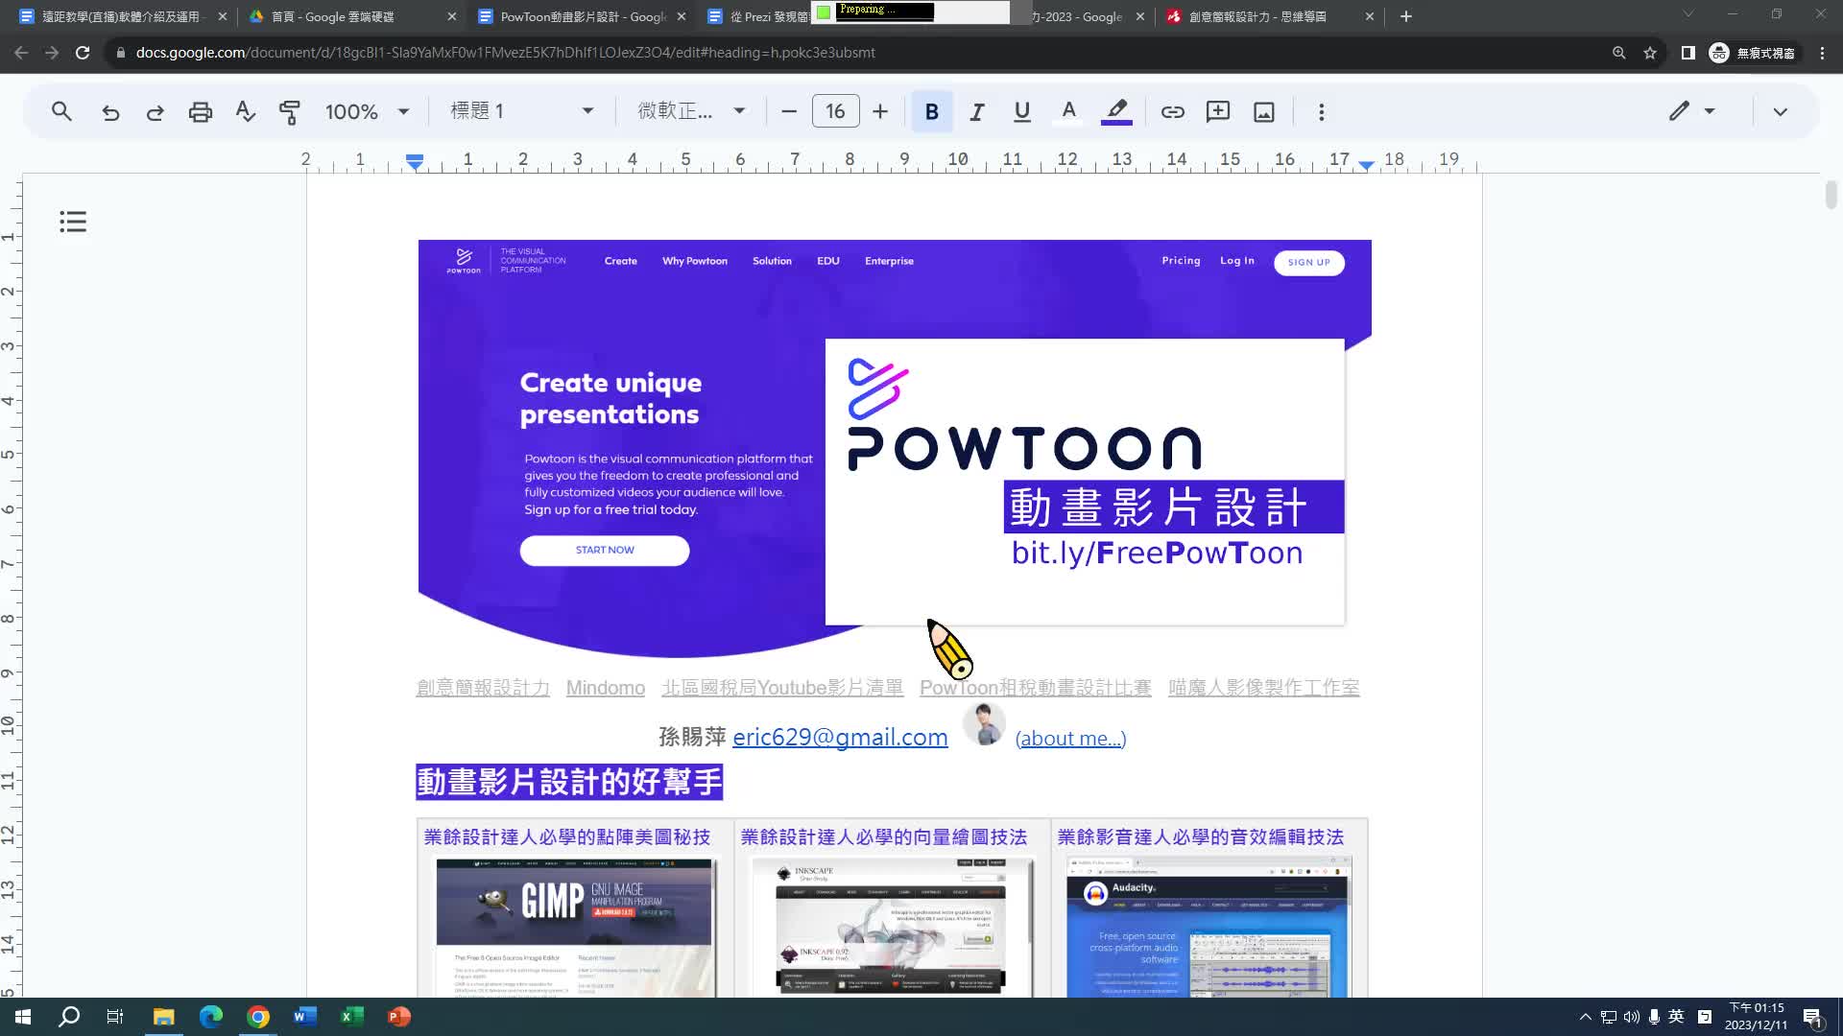Viewport: 1843px width, 1036px height.
Task: Open the paragraph style dropdown 標題 1
Action: point(521,111)
